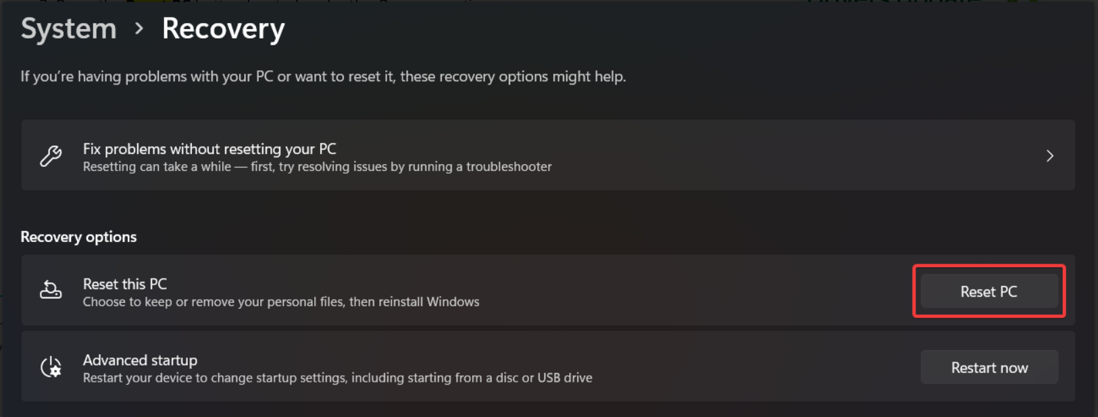
Task: Click the Recovery page title
Action: tap(223, 29)
